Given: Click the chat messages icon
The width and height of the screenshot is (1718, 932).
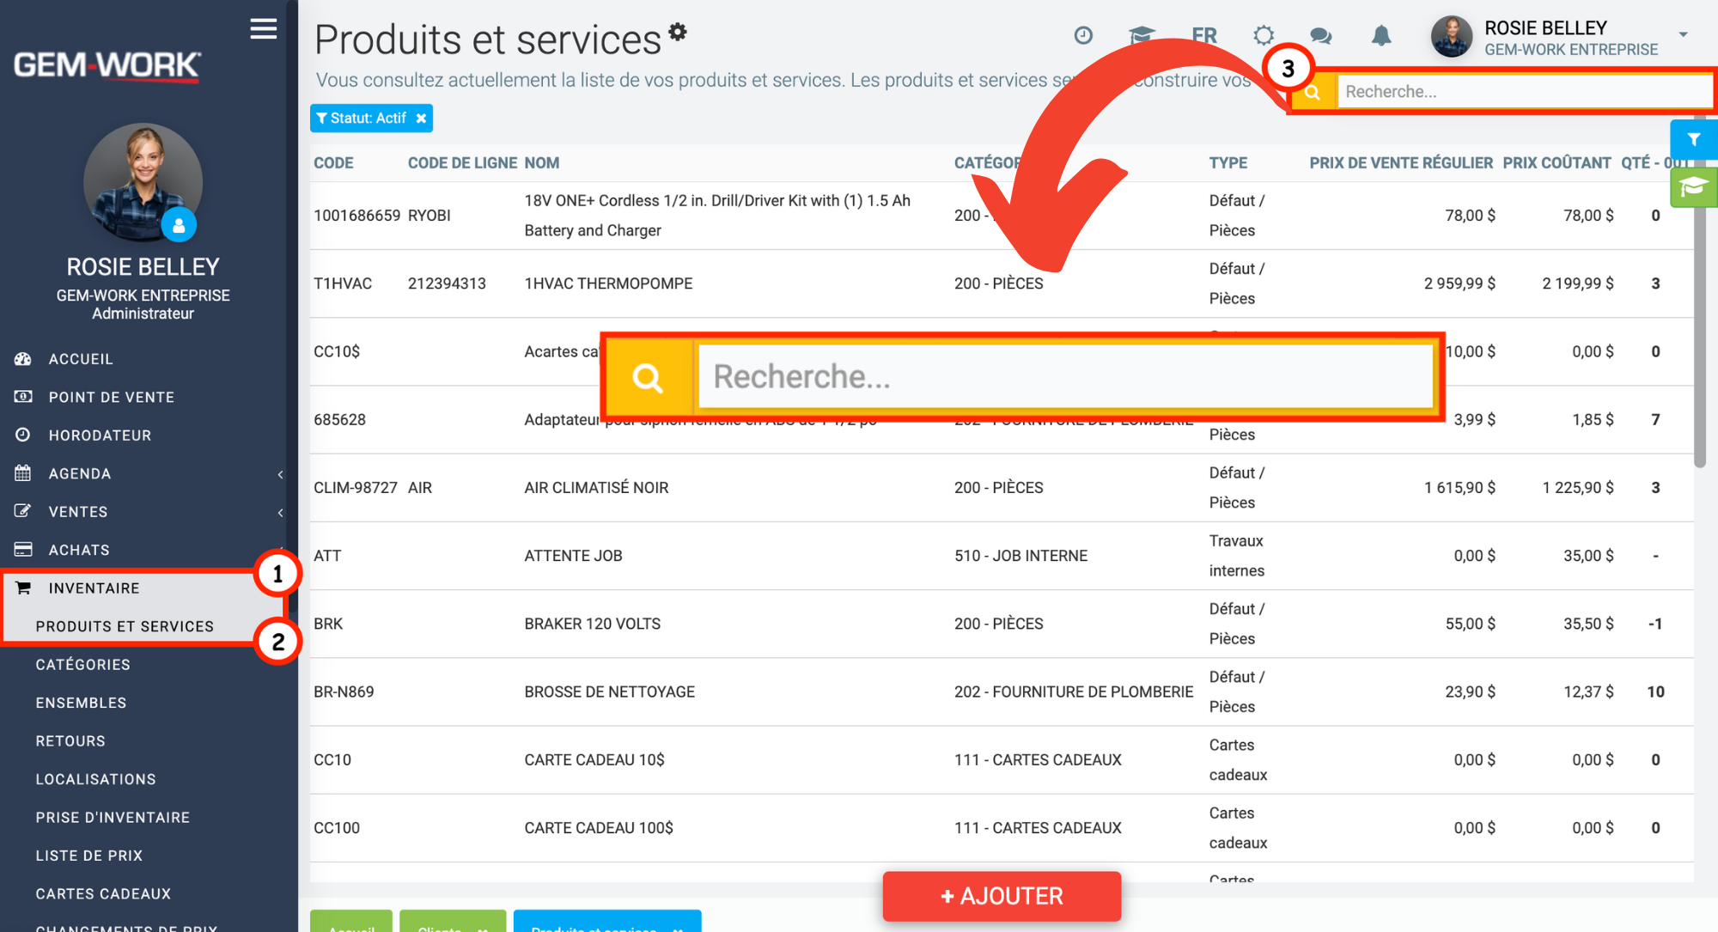Looking at the screenshot, I should [1321, 35].
